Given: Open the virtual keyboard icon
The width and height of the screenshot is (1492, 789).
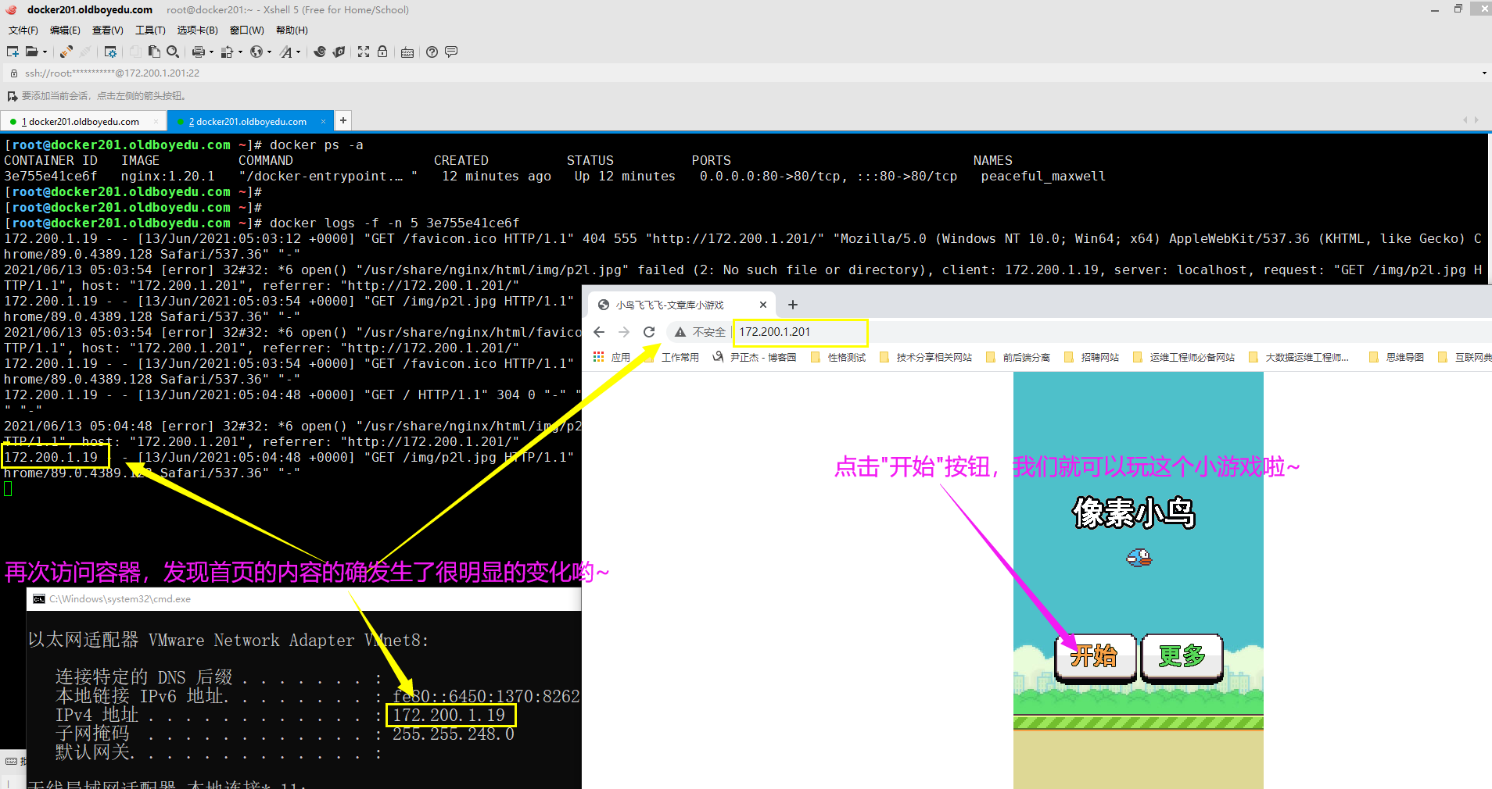Looking at the screenshot, I should tap(407, 52).
